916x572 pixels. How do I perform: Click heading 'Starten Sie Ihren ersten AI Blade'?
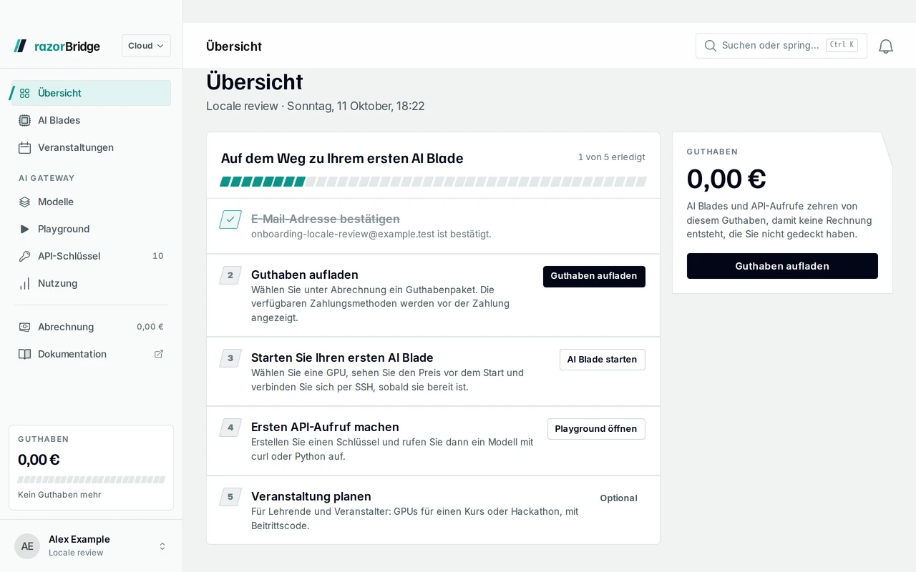click(342, 357)
